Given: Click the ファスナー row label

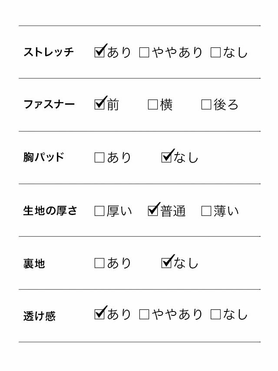Looking at the screenshot, I should 49,105.
